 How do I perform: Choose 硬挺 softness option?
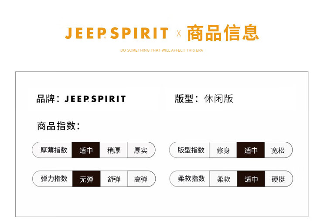pyautogui.click(x=278, y=179)
